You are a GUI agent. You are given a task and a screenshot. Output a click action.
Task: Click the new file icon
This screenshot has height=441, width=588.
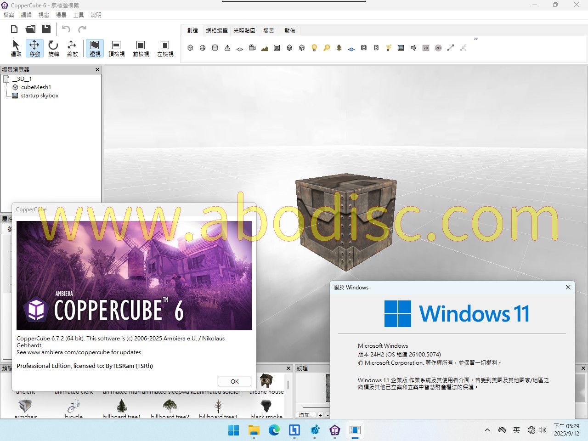(x=14, y=29)
